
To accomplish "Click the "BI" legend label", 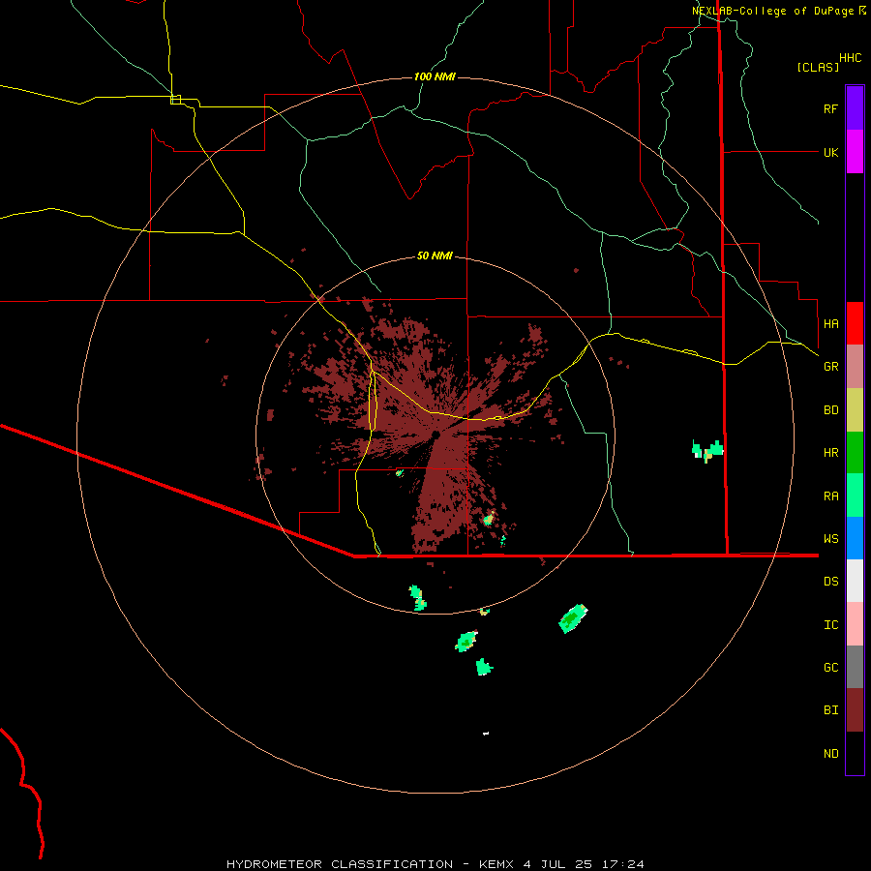I will click(x=831, y=710).
